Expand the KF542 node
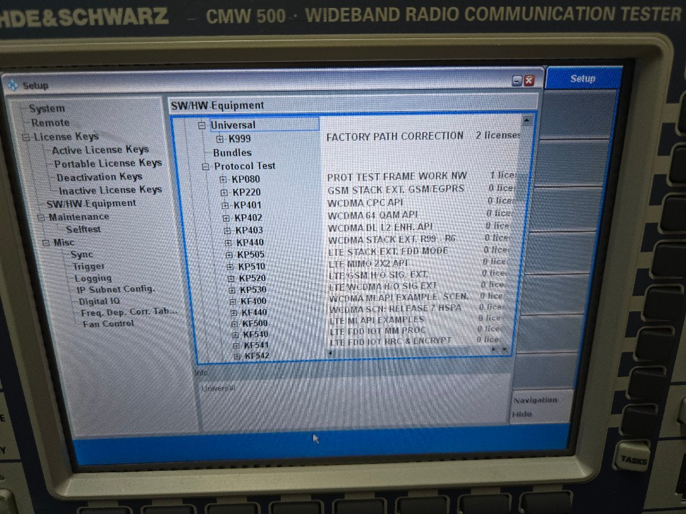This screenshot has width=686, height=514. coord(238,356)
